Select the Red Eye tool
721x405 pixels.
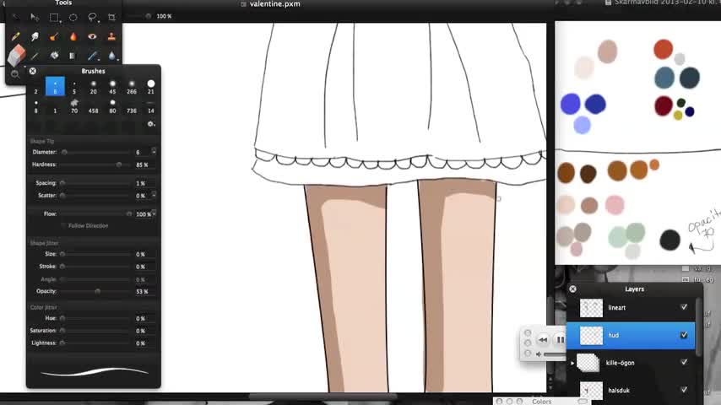(92, 36)
